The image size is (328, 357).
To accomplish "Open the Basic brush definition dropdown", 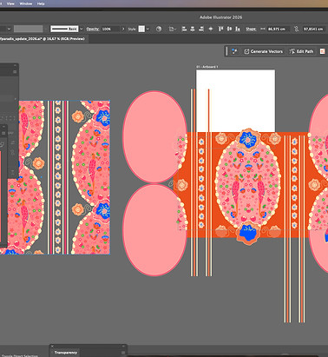I will click(82, 29).
